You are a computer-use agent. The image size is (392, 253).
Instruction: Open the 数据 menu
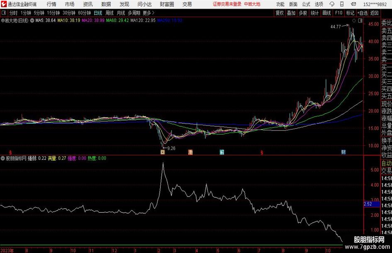click(106, 4)
